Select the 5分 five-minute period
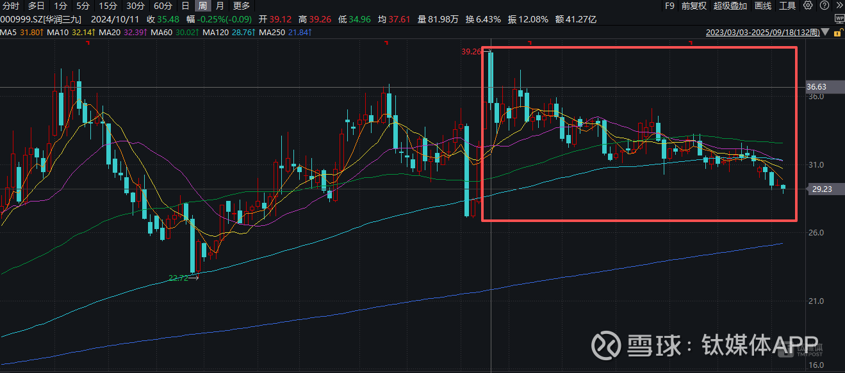 pyautogui.click(x=83, y=6)
